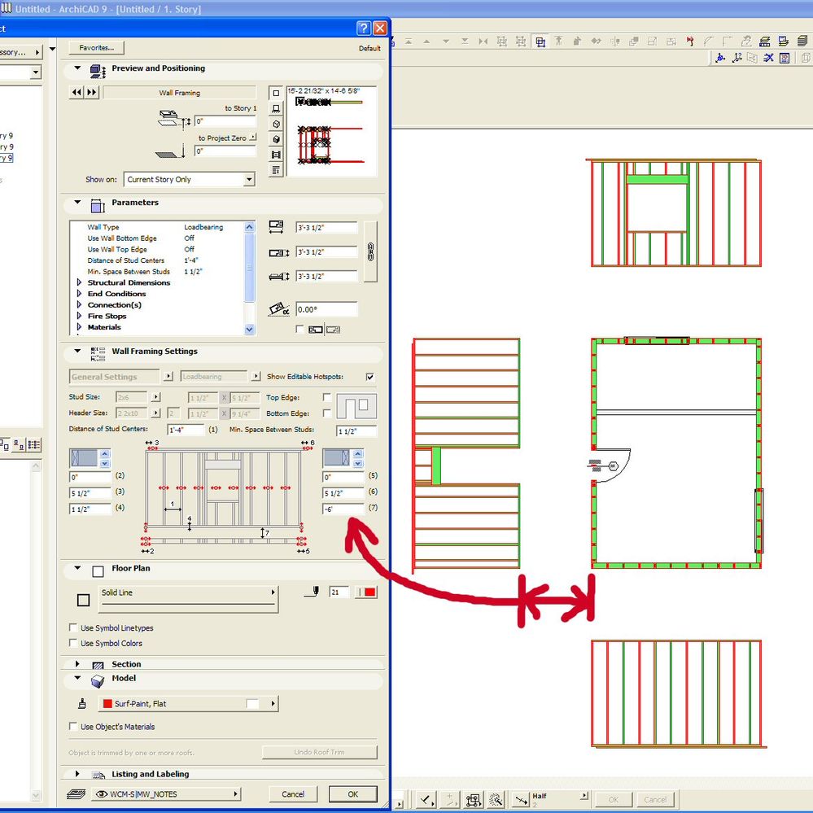
Task: Go to previous library part arrow
Action: click(76, 92)
